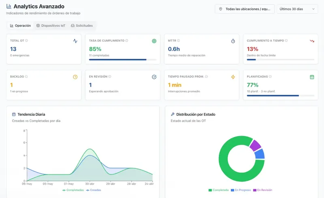
Task: Click the info icon next to TOTAL OT
Action: (26, 41)
